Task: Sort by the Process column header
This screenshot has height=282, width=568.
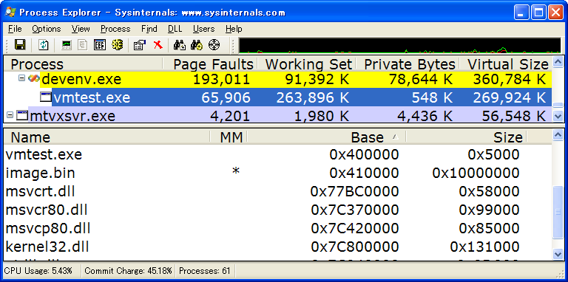Action: pos(83,64)
